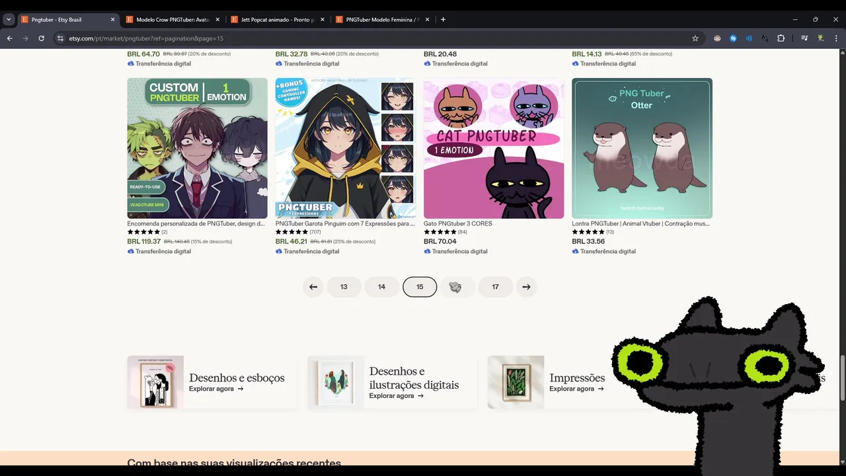Open the Extensions puzzle icon

[781, 38]
